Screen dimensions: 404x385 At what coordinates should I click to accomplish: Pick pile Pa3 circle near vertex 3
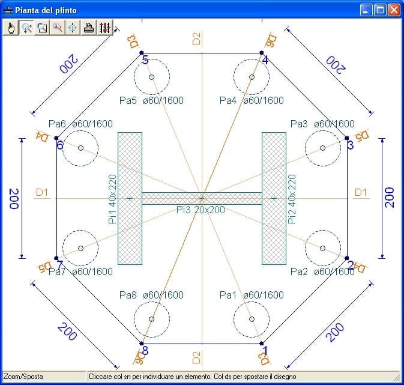pos(323,148)
